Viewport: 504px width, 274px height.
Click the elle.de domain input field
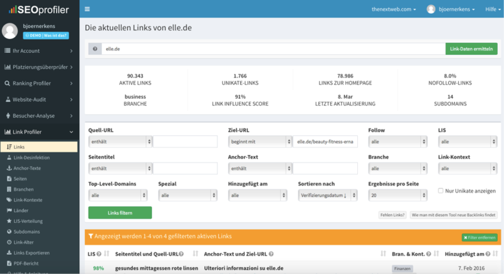click(273, 49)
